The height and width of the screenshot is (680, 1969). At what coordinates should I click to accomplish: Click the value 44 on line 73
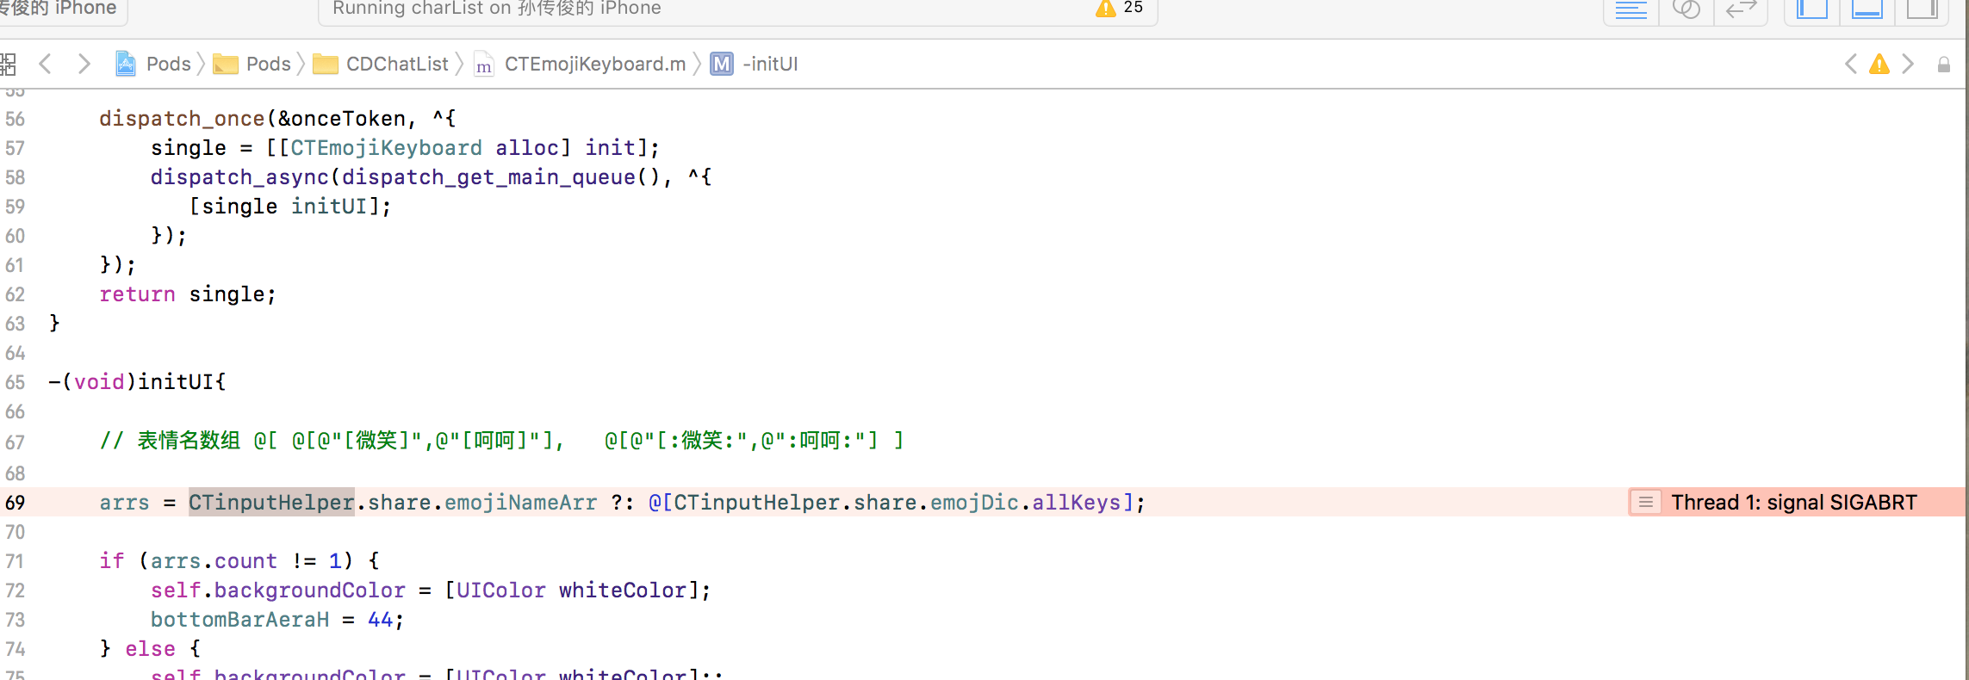pos(381,620)
